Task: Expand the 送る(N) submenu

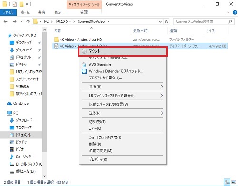Action: click(x=122, y=113)
